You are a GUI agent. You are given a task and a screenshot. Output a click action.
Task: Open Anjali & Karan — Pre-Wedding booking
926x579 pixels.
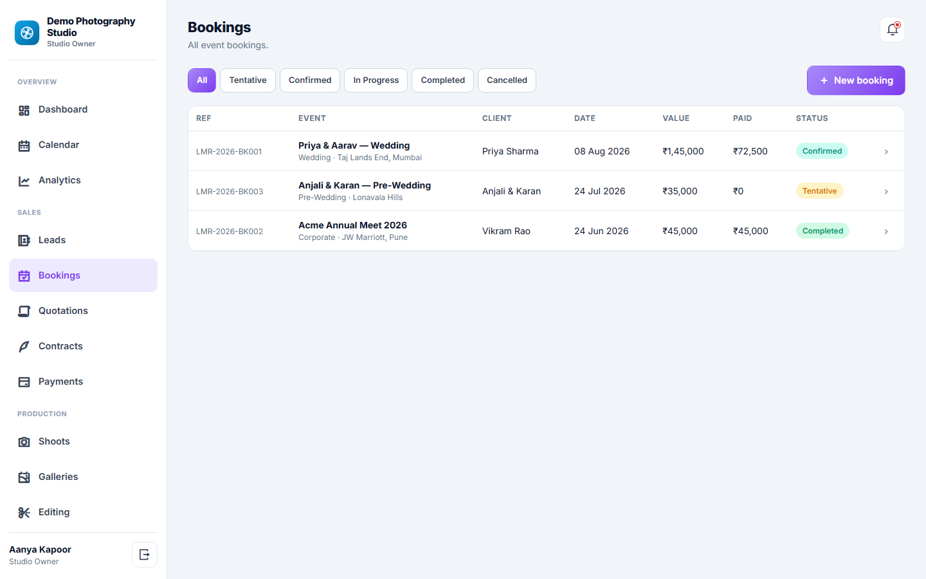[365, 185]
